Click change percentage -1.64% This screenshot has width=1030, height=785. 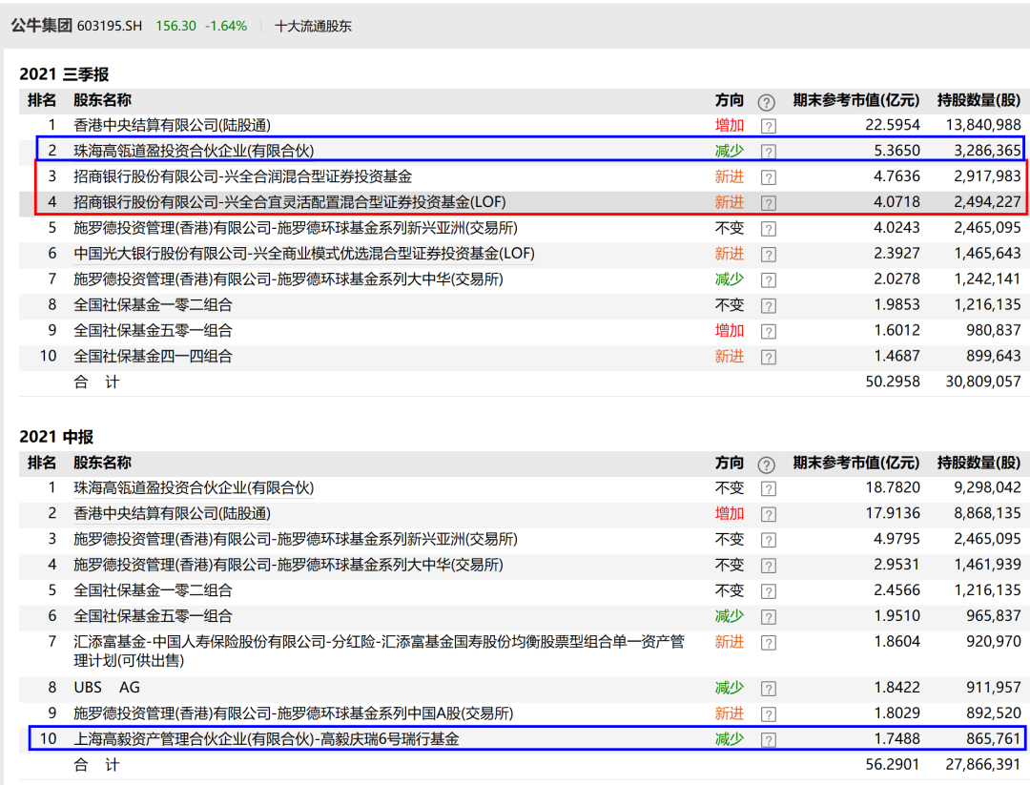pos(226,27)
